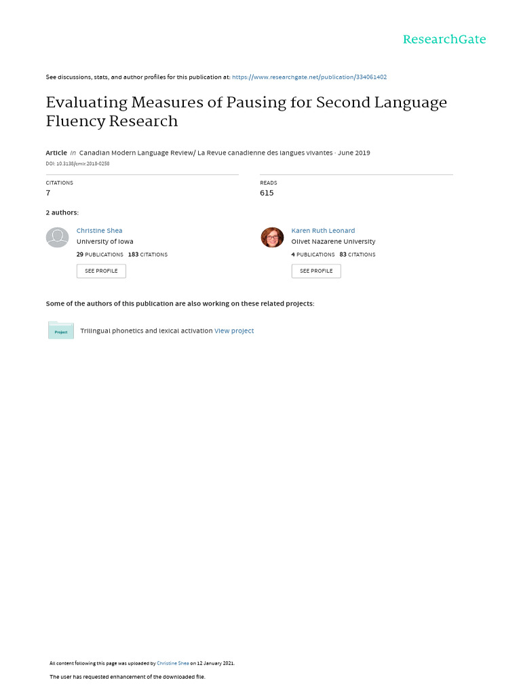Click the Christine Shea uploader link in footer
Image resolution: width=521 pixels, height=695 pixels.
tap(173, 663)
